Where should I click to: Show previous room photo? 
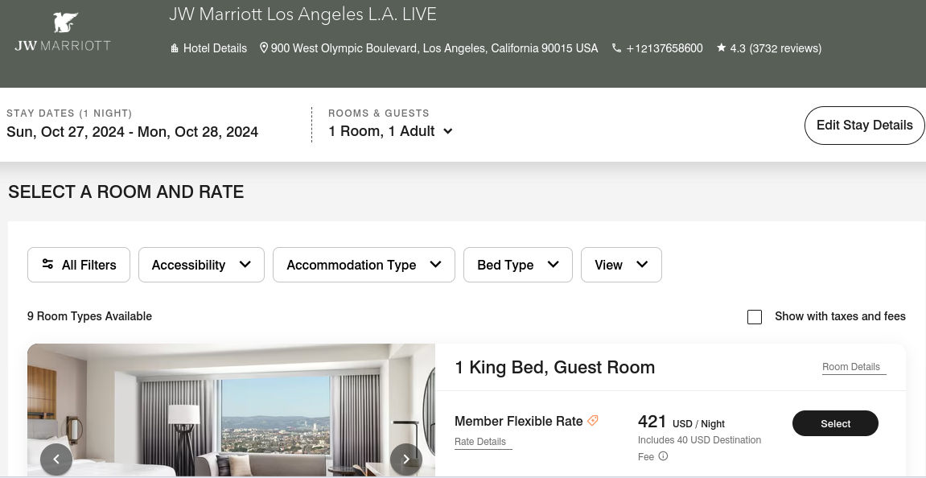[56, 459]
